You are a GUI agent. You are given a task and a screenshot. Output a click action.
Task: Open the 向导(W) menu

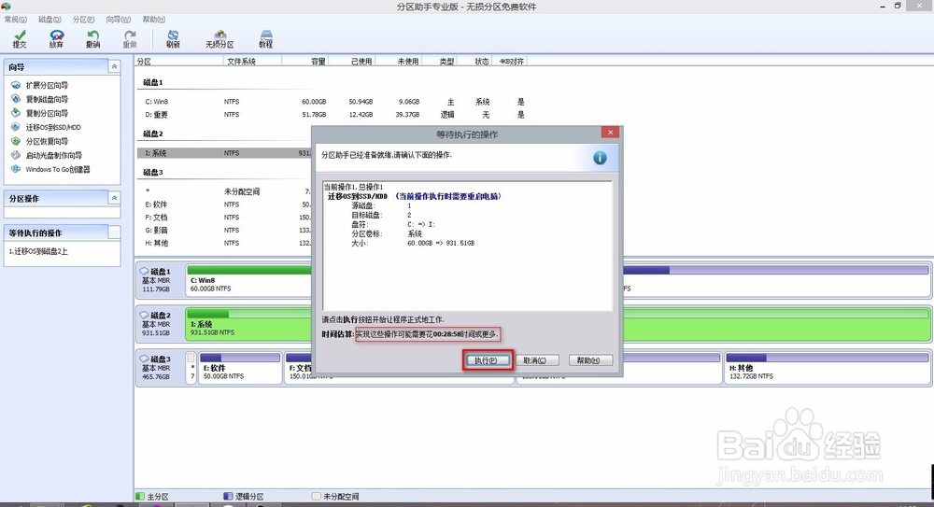coord(118,20)
